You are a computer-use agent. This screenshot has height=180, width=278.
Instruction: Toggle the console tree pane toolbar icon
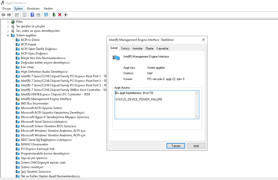tap(17, 15)
